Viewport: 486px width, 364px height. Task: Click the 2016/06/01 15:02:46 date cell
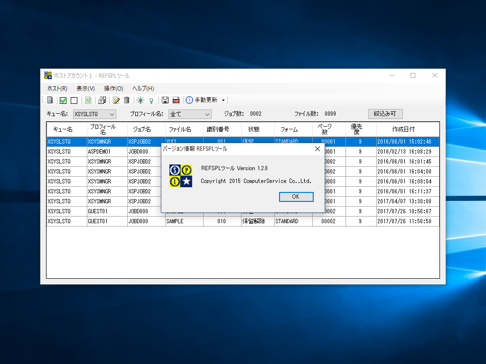[x=408, y=142]
